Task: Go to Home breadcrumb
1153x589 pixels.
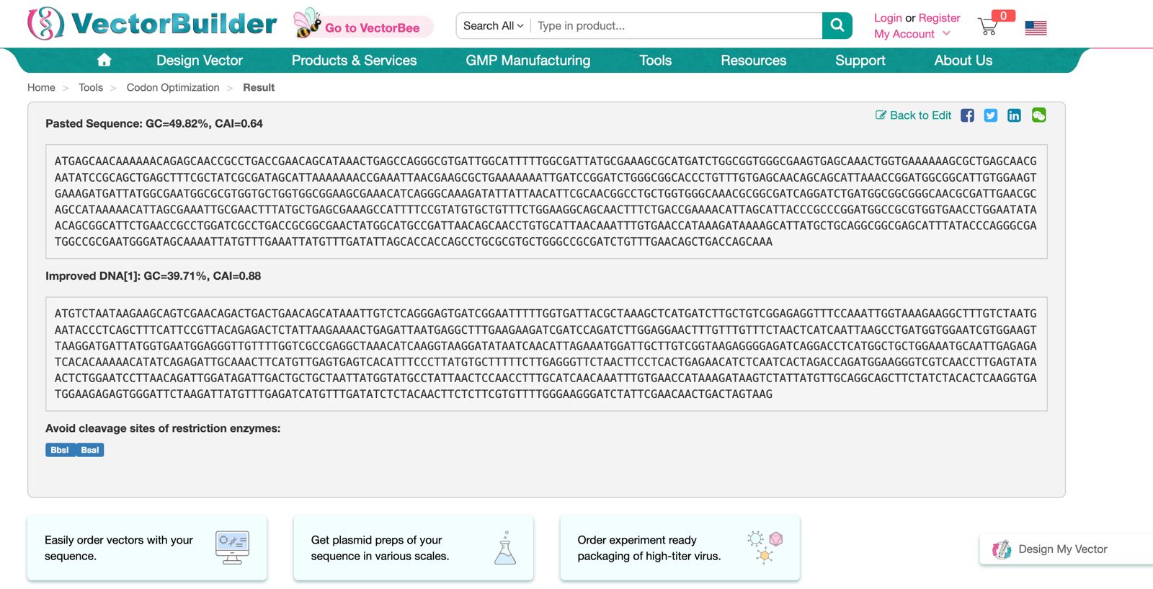Action: [x=41, y=87]
